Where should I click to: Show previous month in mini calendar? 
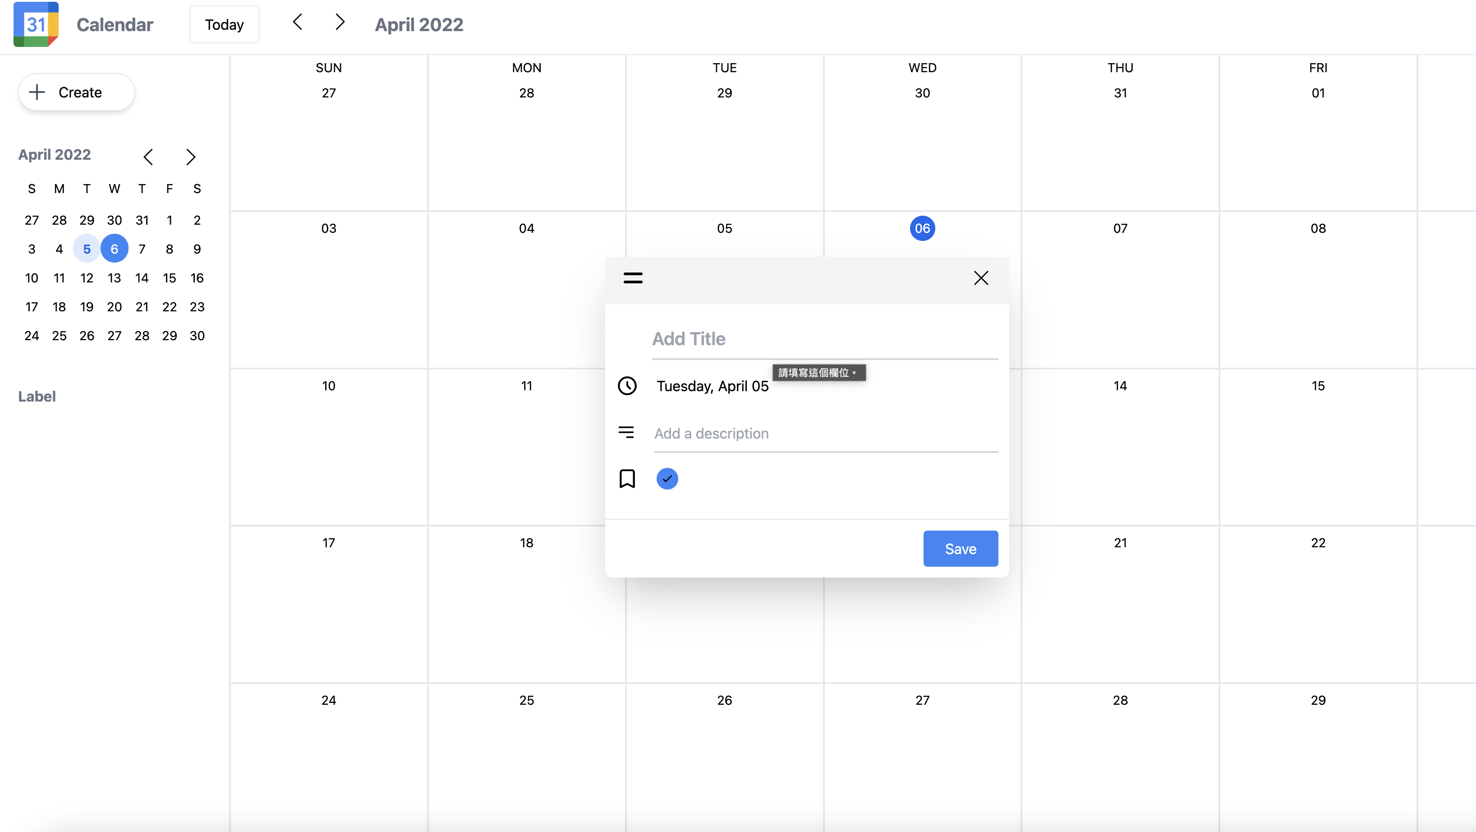(148, 157)
